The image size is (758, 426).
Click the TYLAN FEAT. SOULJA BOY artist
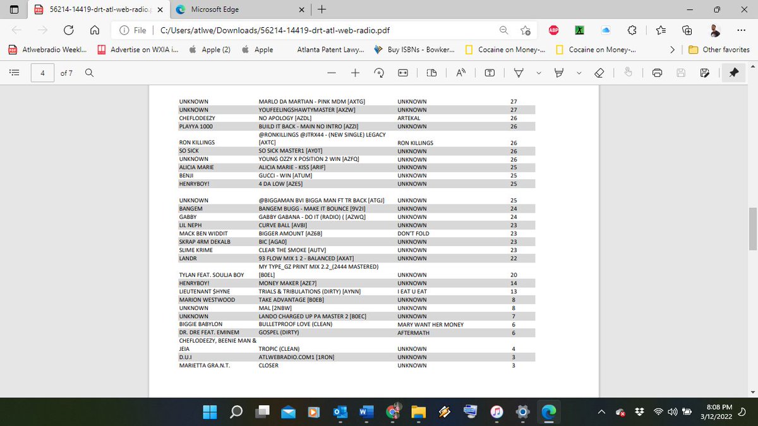[211, 275]
